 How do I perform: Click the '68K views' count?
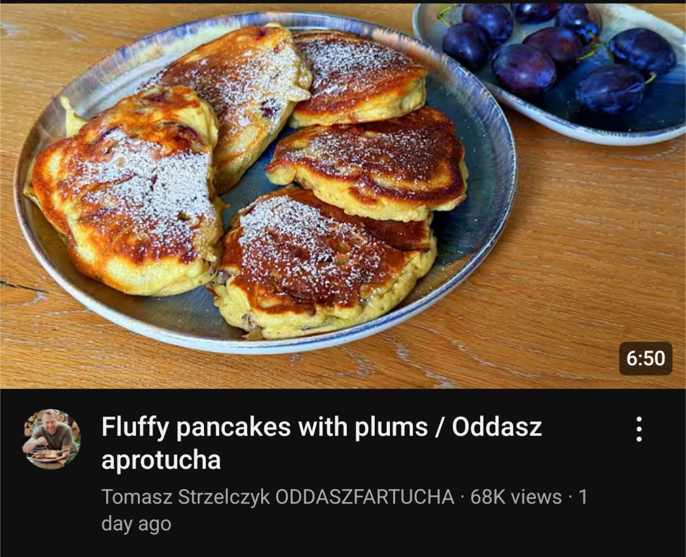(x=516, y=497)
